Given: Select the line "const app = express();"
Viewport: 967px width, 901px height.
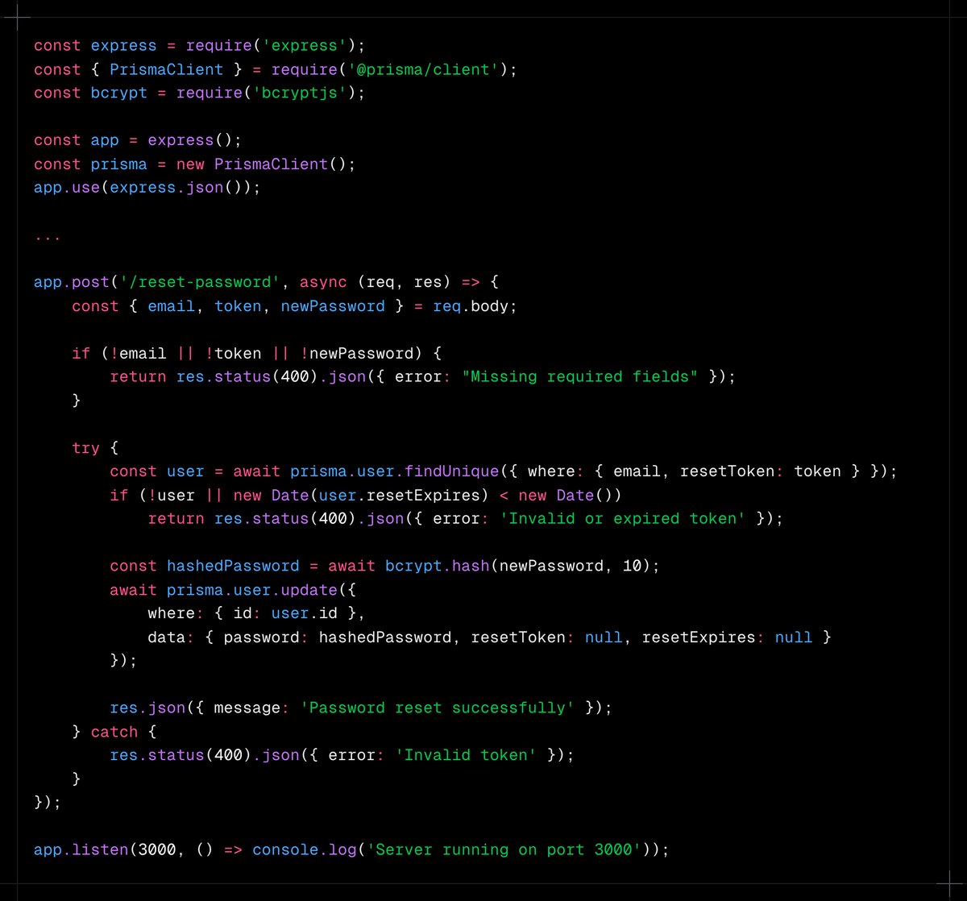Looking at the screenshot, I should pos(138,140).
